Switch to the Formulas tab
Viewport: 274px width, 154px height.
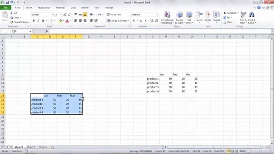pyautogui.click(x=60, y=8)
